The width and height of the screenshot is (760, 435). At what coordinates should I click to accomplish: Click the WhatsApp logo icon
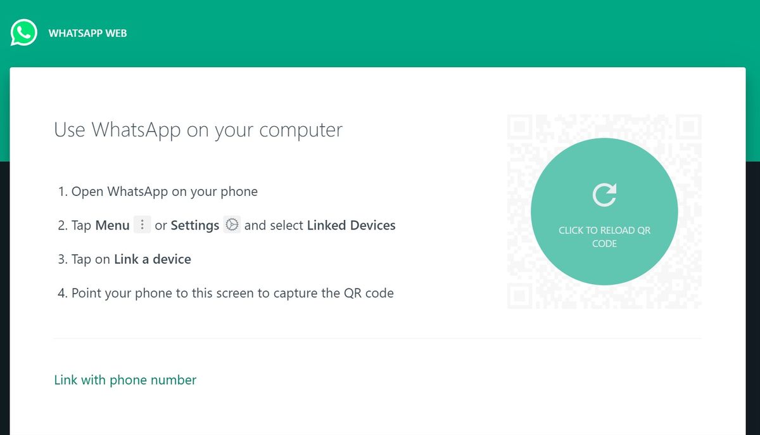click(24, 32)
